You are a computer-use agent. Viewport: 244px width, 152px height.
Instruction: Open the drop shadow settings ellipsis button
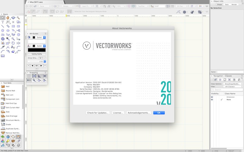[44, 58]
